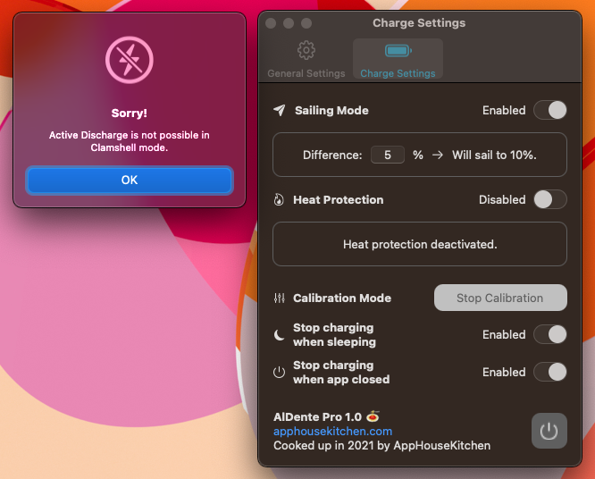Click the arrow icon after the percent sign

[438, 155]
